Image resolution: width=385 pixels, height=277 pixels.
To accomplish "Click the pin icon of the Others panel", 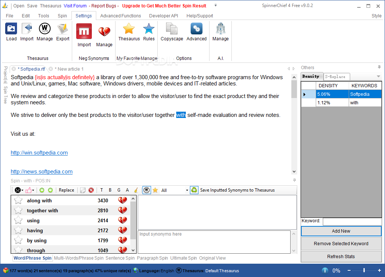I will [379, 67].
